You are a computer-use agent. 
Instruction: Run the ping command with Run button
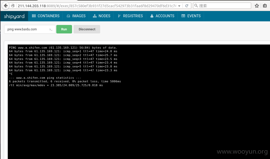pyautogui.click(x=64, y=29)
